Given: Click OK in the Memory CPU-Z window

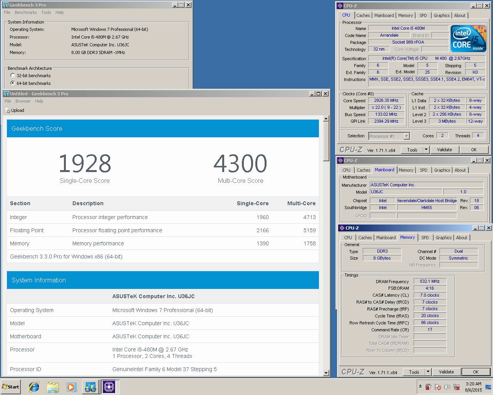Looking at the screenshot, I should pos(476,372).
